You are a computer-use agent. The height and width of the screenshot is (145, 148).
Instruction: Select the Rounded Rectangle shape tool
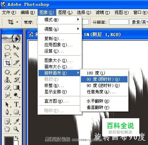[16, 112]
